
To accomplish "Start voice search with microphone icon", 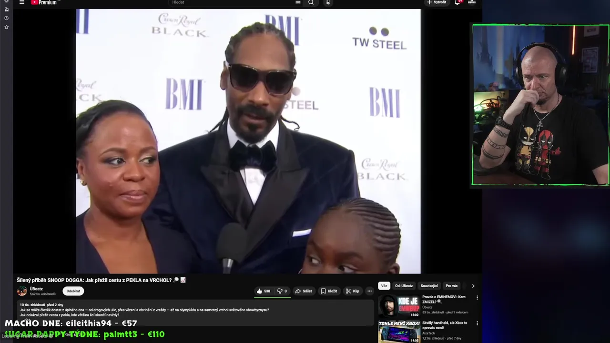I will (x=328, y=2).
